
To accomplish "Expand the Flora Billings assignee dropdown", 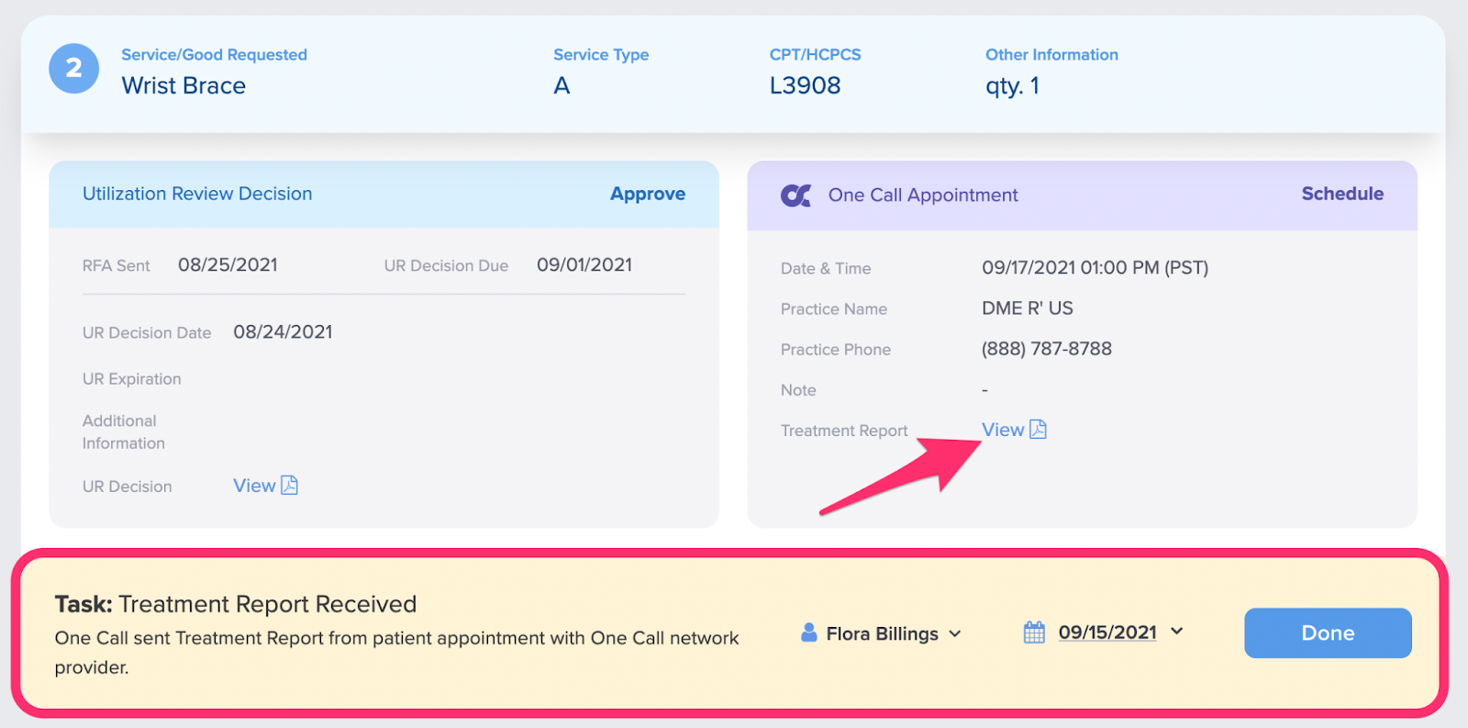I will (955, 633).
